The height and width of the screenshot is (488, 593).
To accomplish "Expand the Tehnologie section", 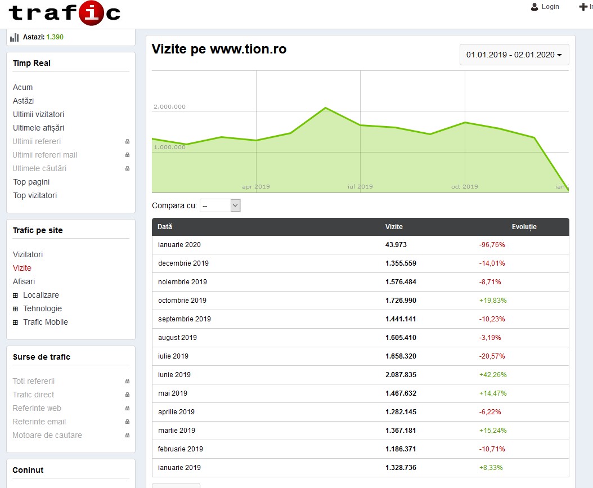I will (16, 308).
